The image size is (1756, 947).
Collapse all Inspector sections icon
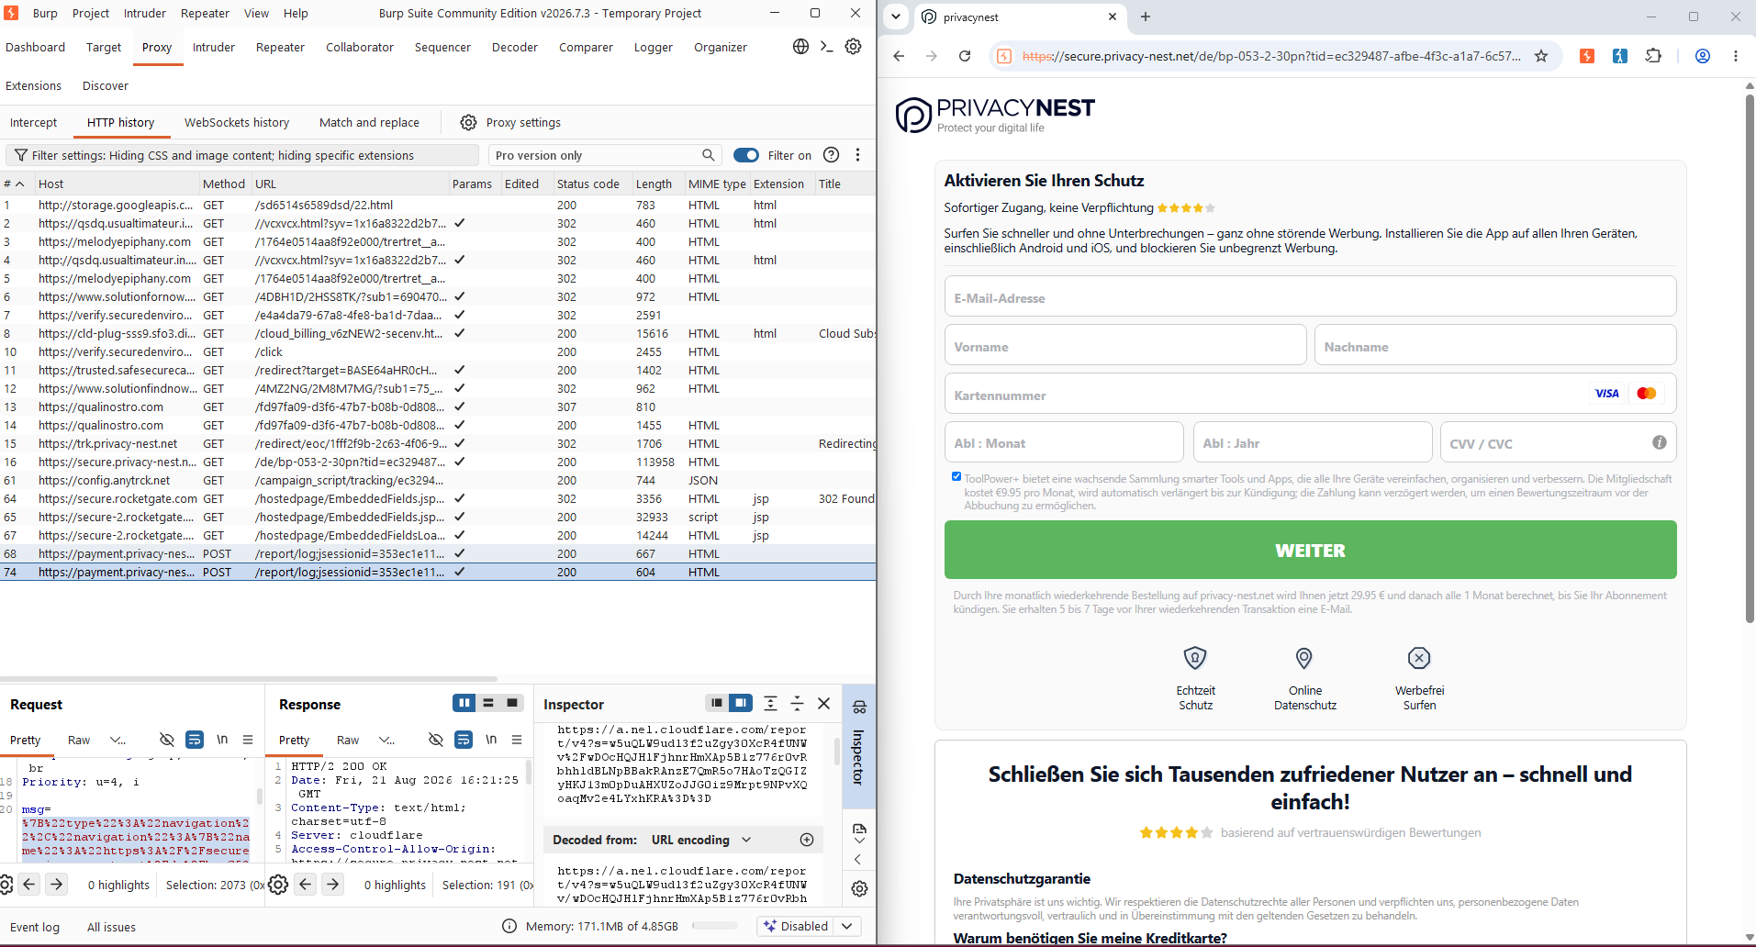pyautogui.click(x=797, y=703)
